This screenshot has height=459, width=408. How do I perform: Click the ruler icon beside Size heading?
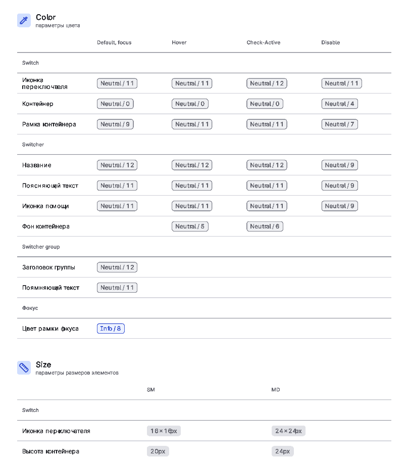point(24,368)
